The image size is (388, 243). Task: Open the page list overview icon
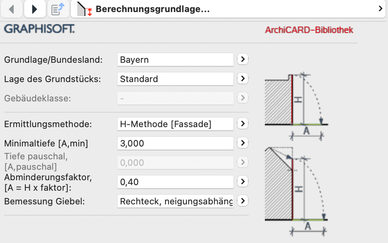click(x=58, y=9)
